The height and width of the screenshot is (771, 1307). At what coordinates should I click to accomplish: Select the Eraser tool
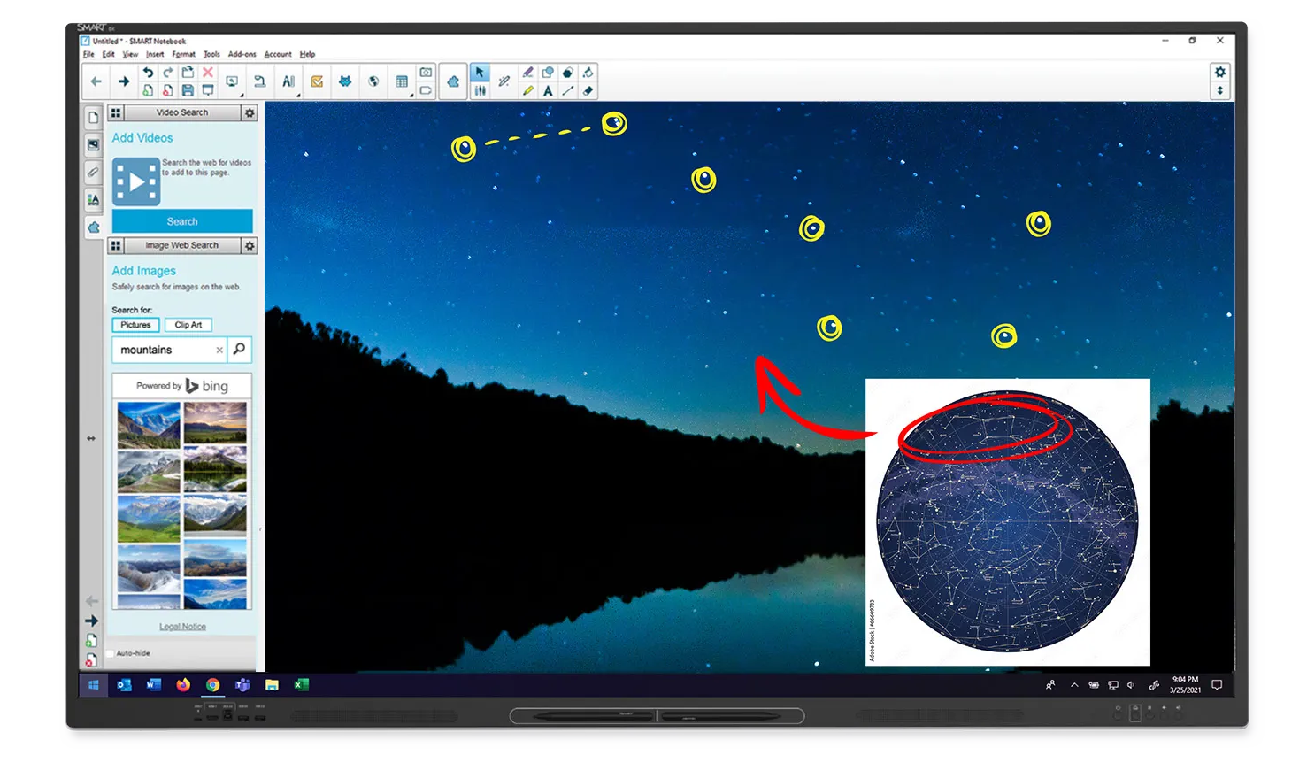(x=588, y=90)
